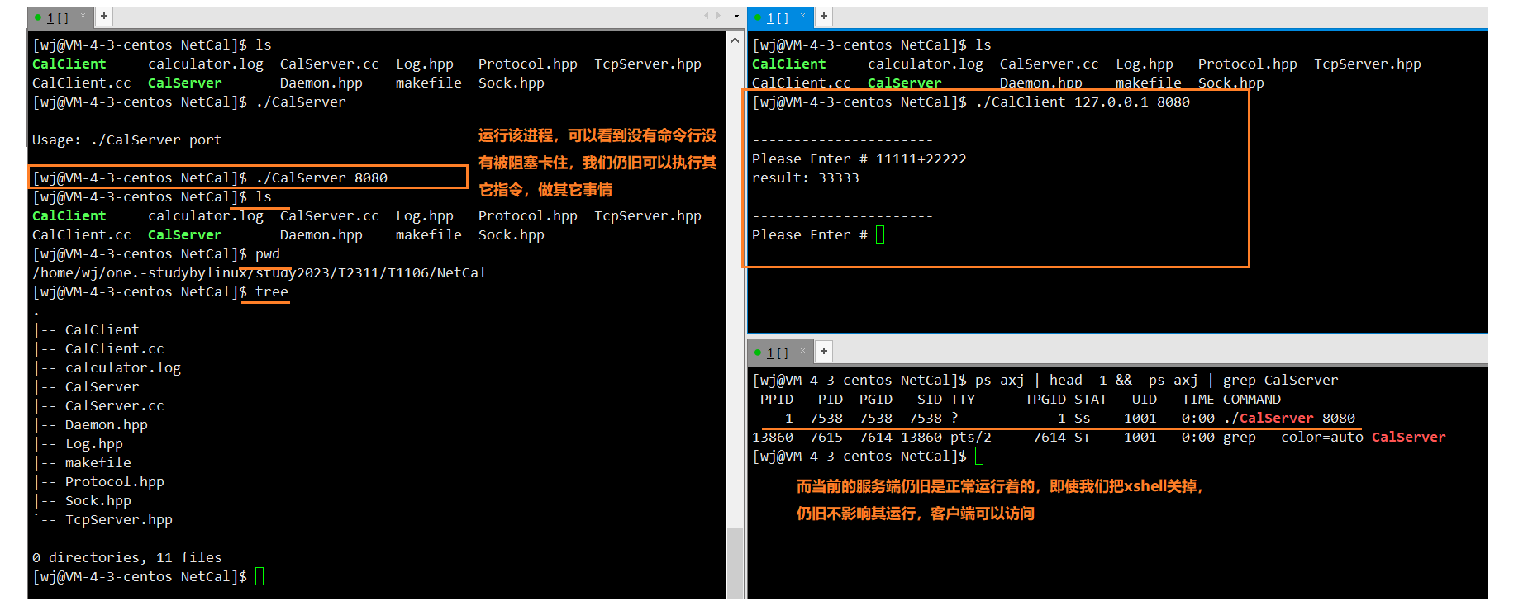Click the "pts/2" TTY value

point(971,437)
